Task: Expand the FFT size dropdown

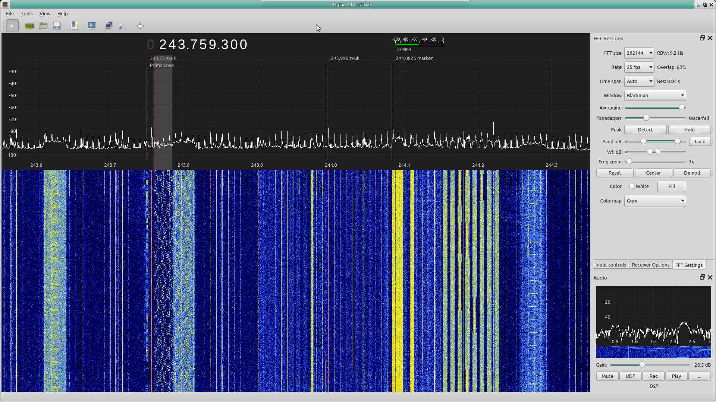Action: pyautogui.click(x=639, y=53)
